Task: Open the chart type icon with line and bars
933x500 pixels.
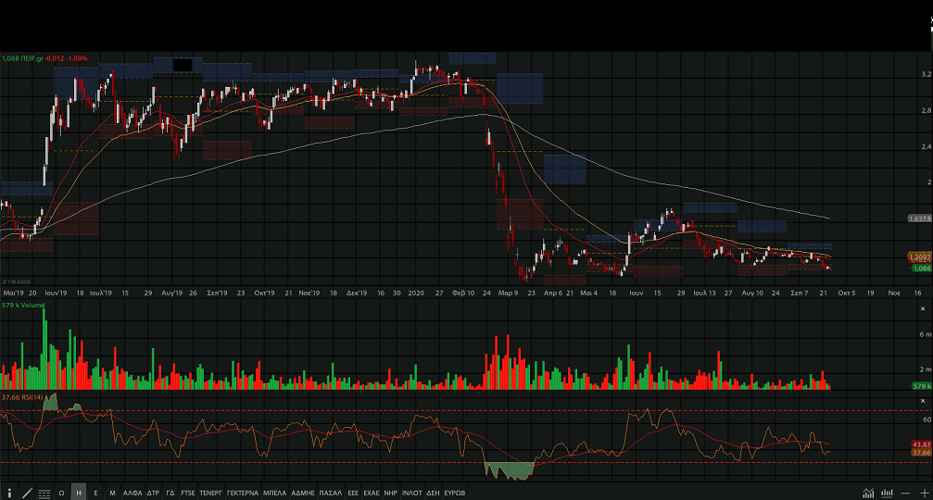Action: point(869,493)
